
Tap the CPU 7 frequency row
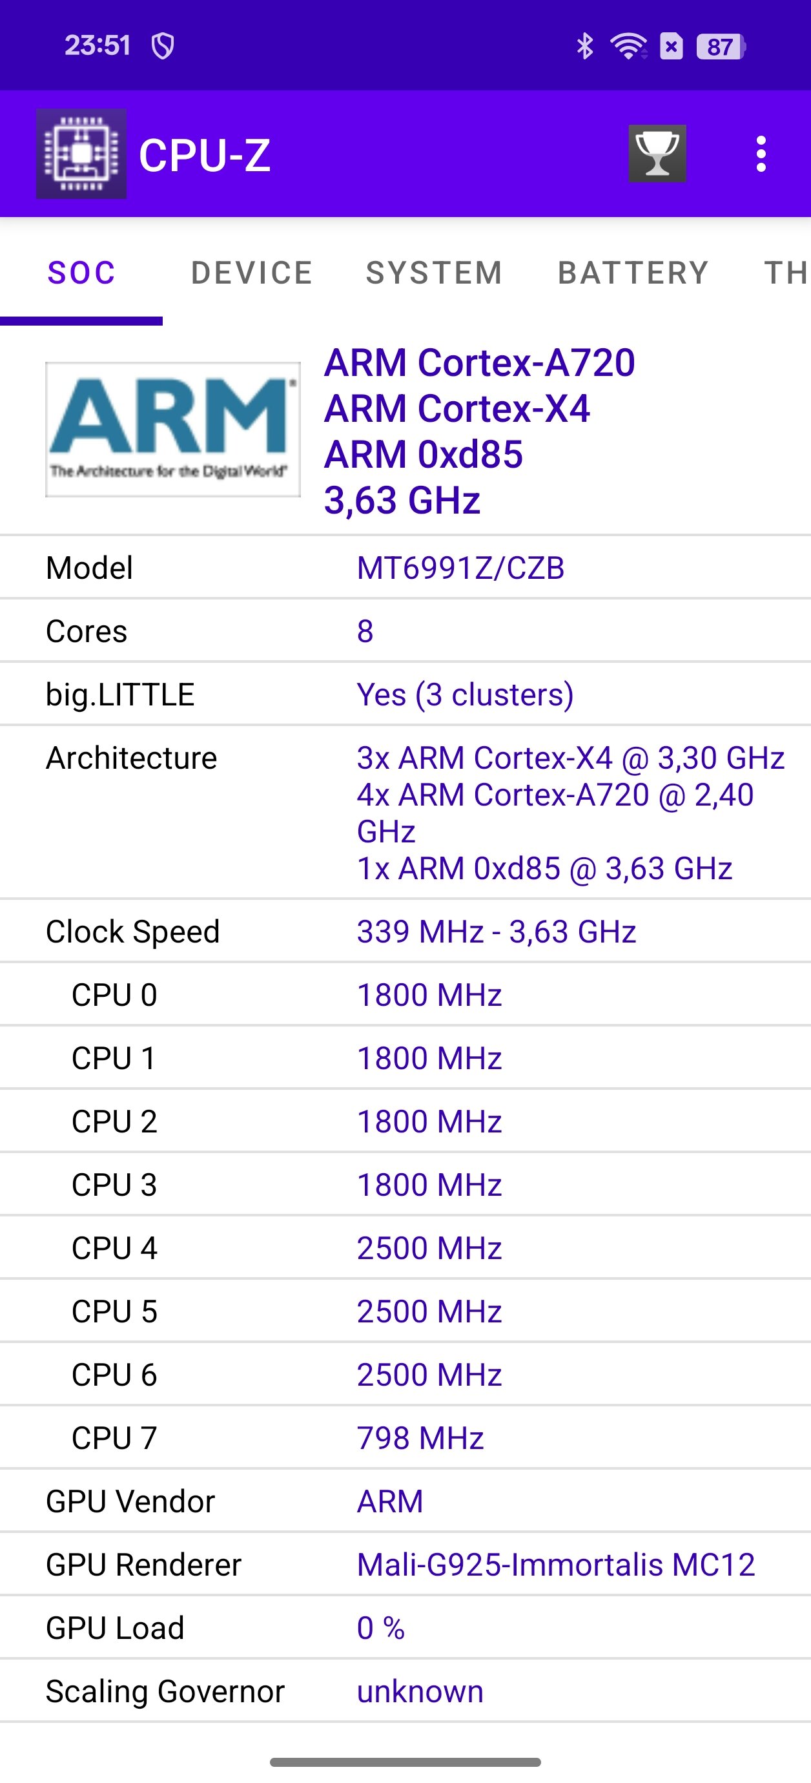click(406, 1437)
